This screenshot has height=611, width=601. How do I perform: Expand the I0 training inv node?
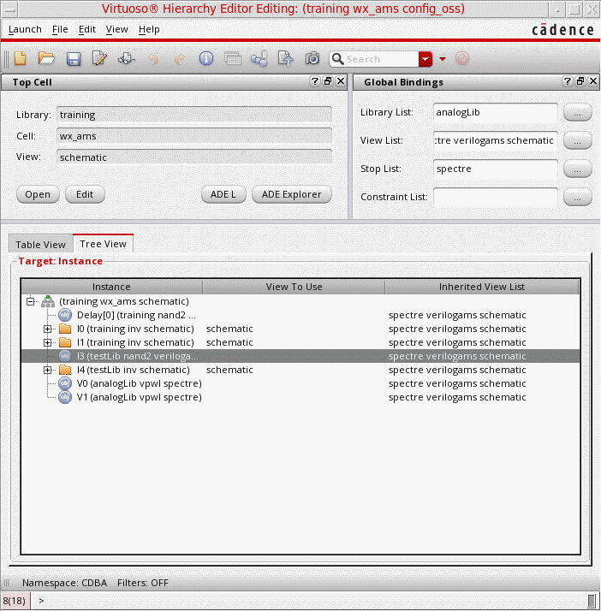click(x=48, y=329)
